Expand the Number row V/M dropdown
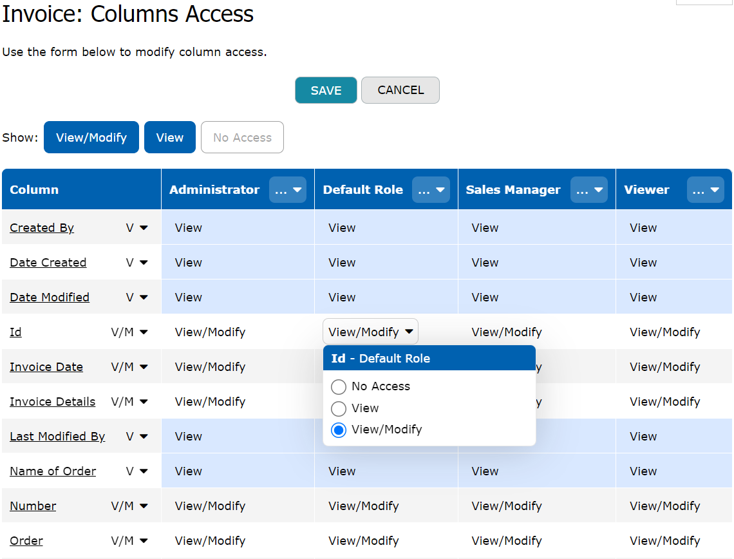The image size is (734, 559). tap(129, 506)
